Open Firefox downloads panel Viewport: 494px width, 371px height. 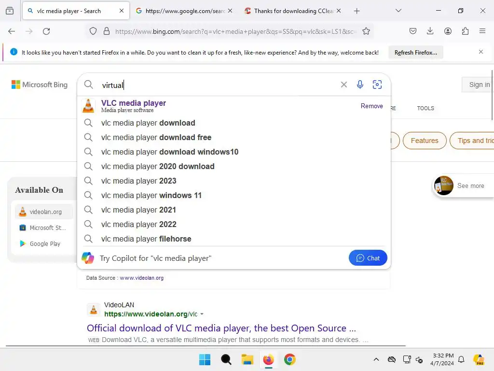pos(430,31)
